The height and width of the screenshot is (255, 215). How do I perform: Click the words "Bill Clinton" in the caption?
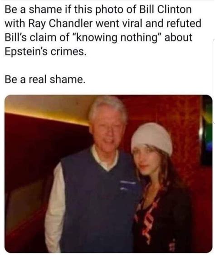(x=166, y=10)
